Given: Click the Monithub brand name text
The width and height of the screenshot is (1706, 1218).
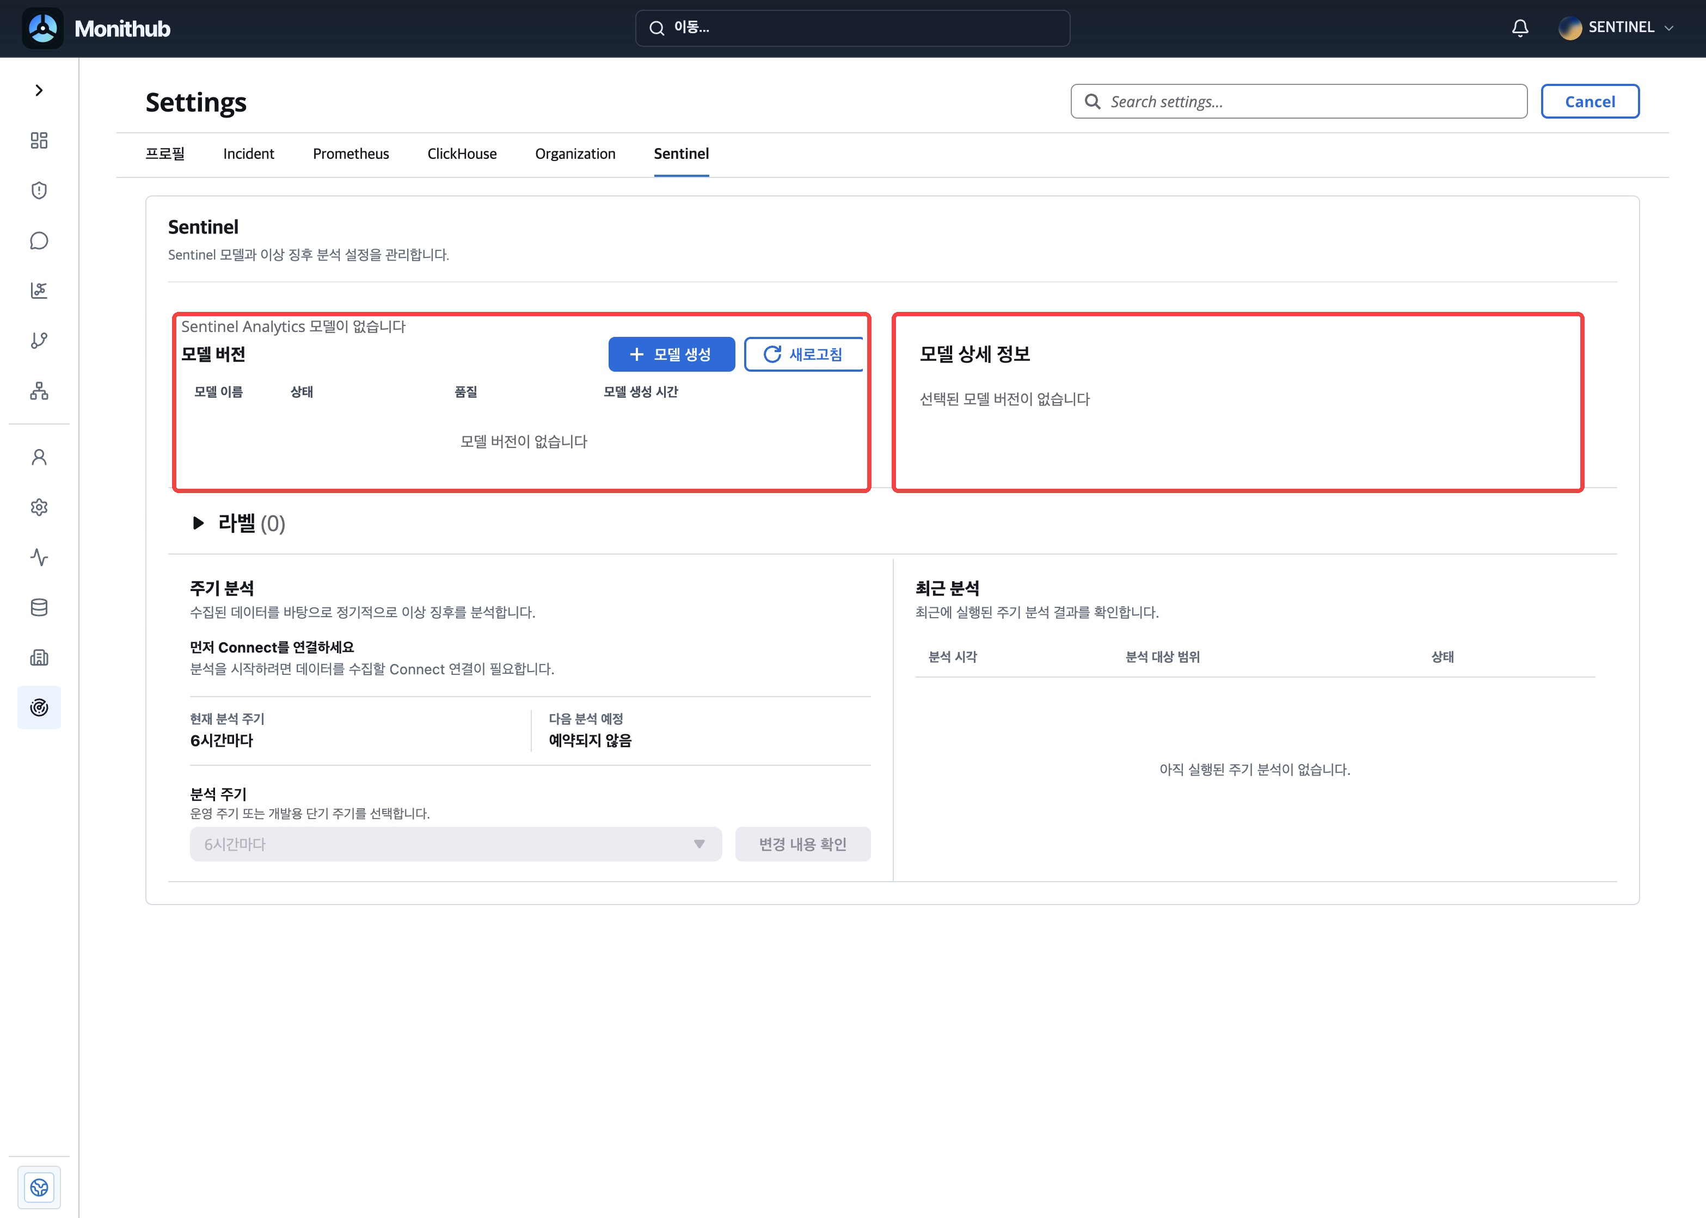Looking at the screenshot, I should (x=122, y=28).
